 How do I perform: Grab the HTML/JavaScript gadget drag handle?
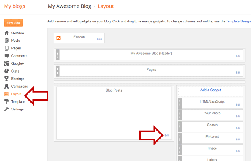(x=180, y=103)
